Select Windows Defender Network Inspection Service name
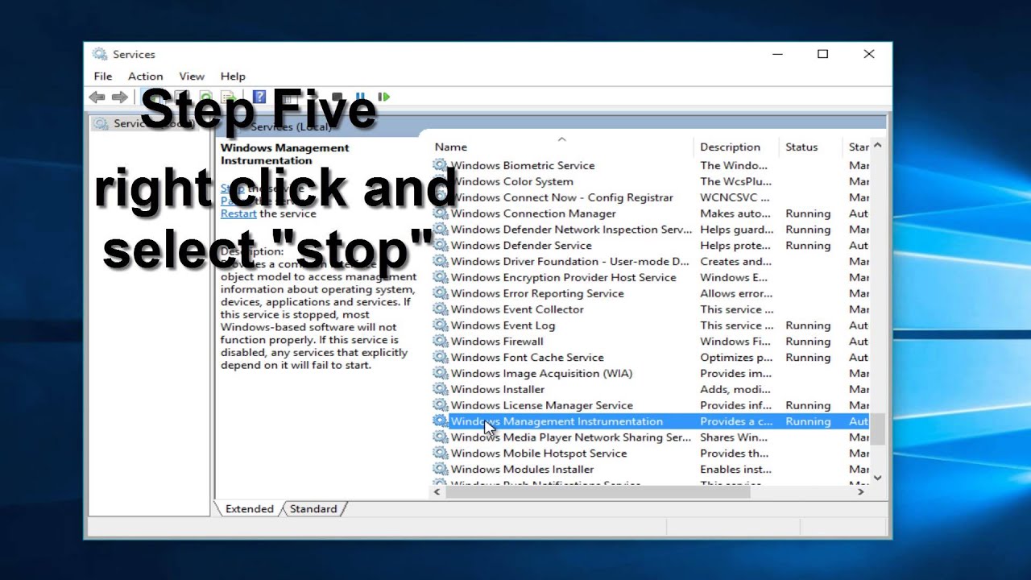This screenshot has width=1031, height=580. pyautogui.click(x=571, y=230)
